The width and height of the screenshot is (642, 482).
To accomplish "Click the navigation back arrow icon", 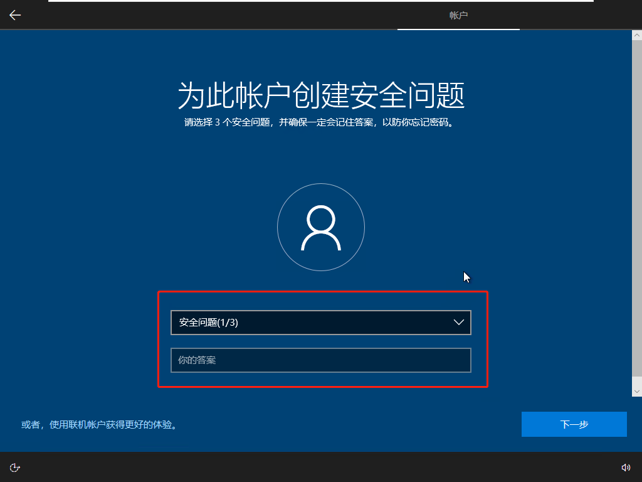I will tap(14, 15).
